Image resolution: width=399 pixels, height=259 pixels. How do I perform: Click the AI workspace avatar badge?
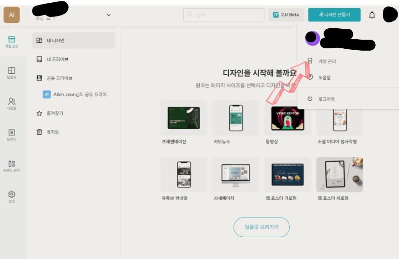11,15
